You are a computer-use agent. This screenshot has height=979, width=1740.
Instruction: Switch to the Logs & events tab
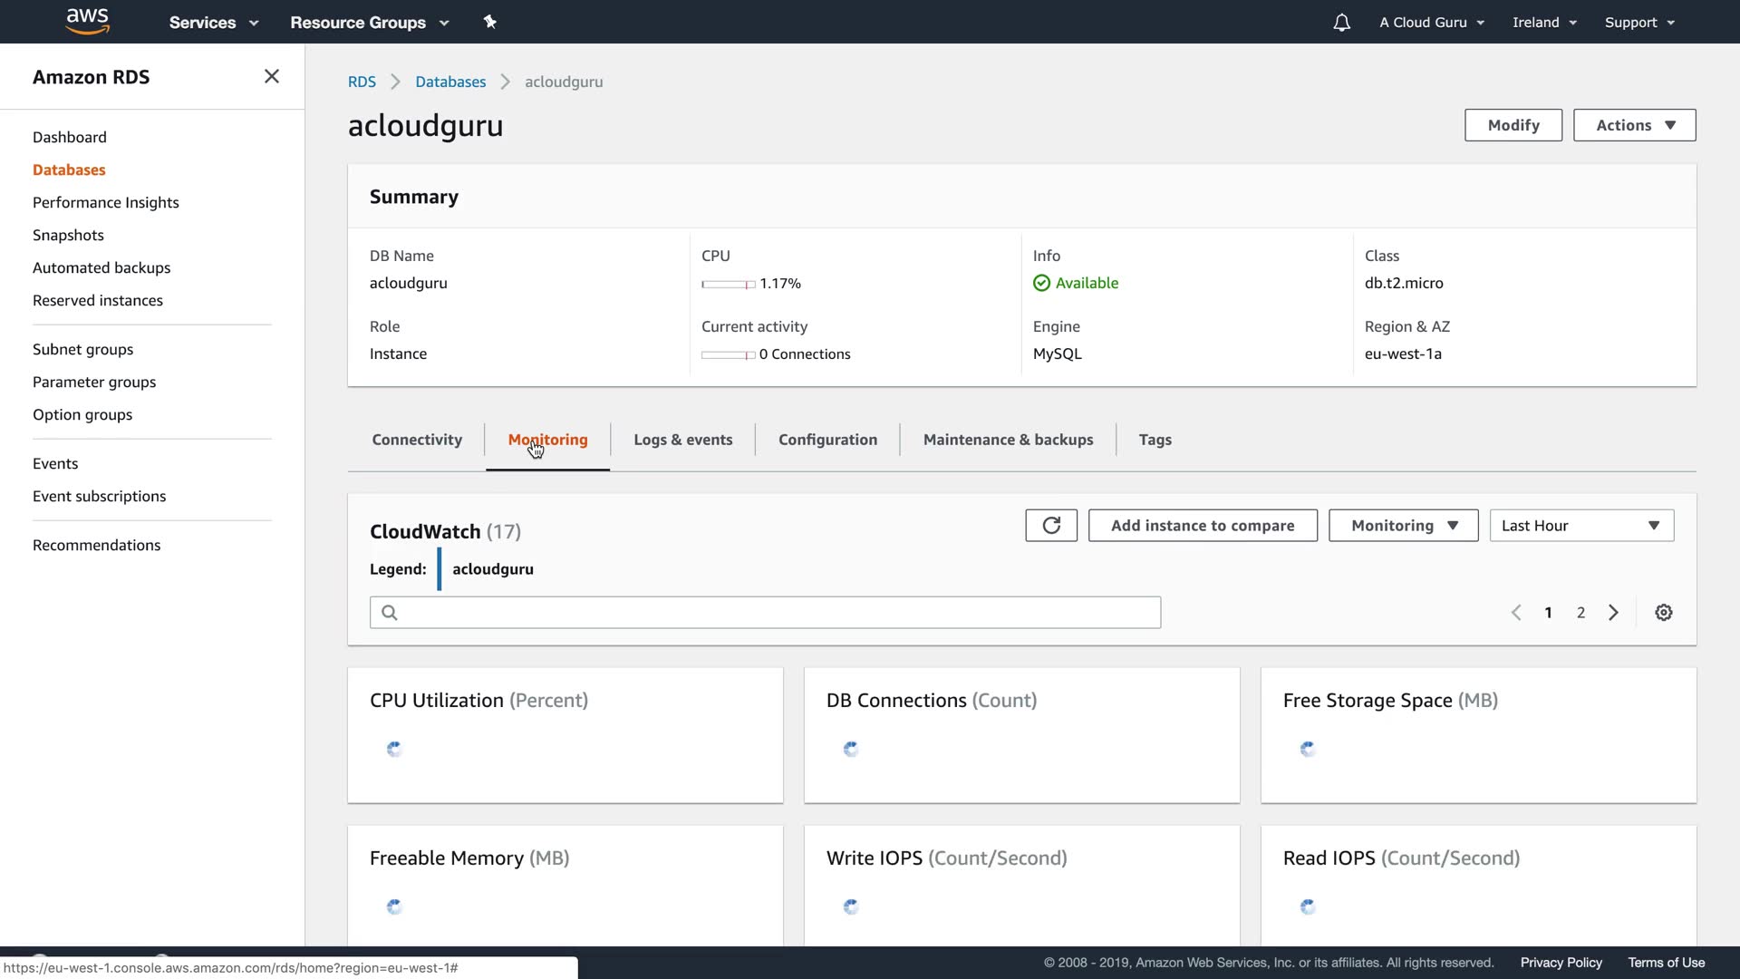tap(682, 440)
